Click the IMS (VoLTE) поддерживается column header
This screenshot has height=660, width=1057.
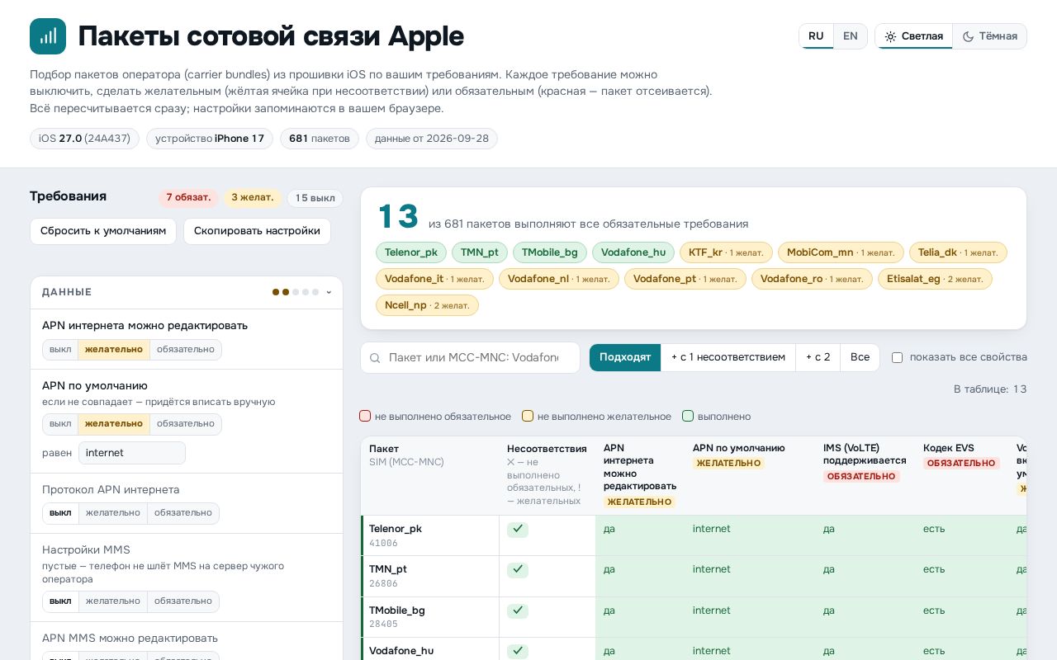coord(865,476)
